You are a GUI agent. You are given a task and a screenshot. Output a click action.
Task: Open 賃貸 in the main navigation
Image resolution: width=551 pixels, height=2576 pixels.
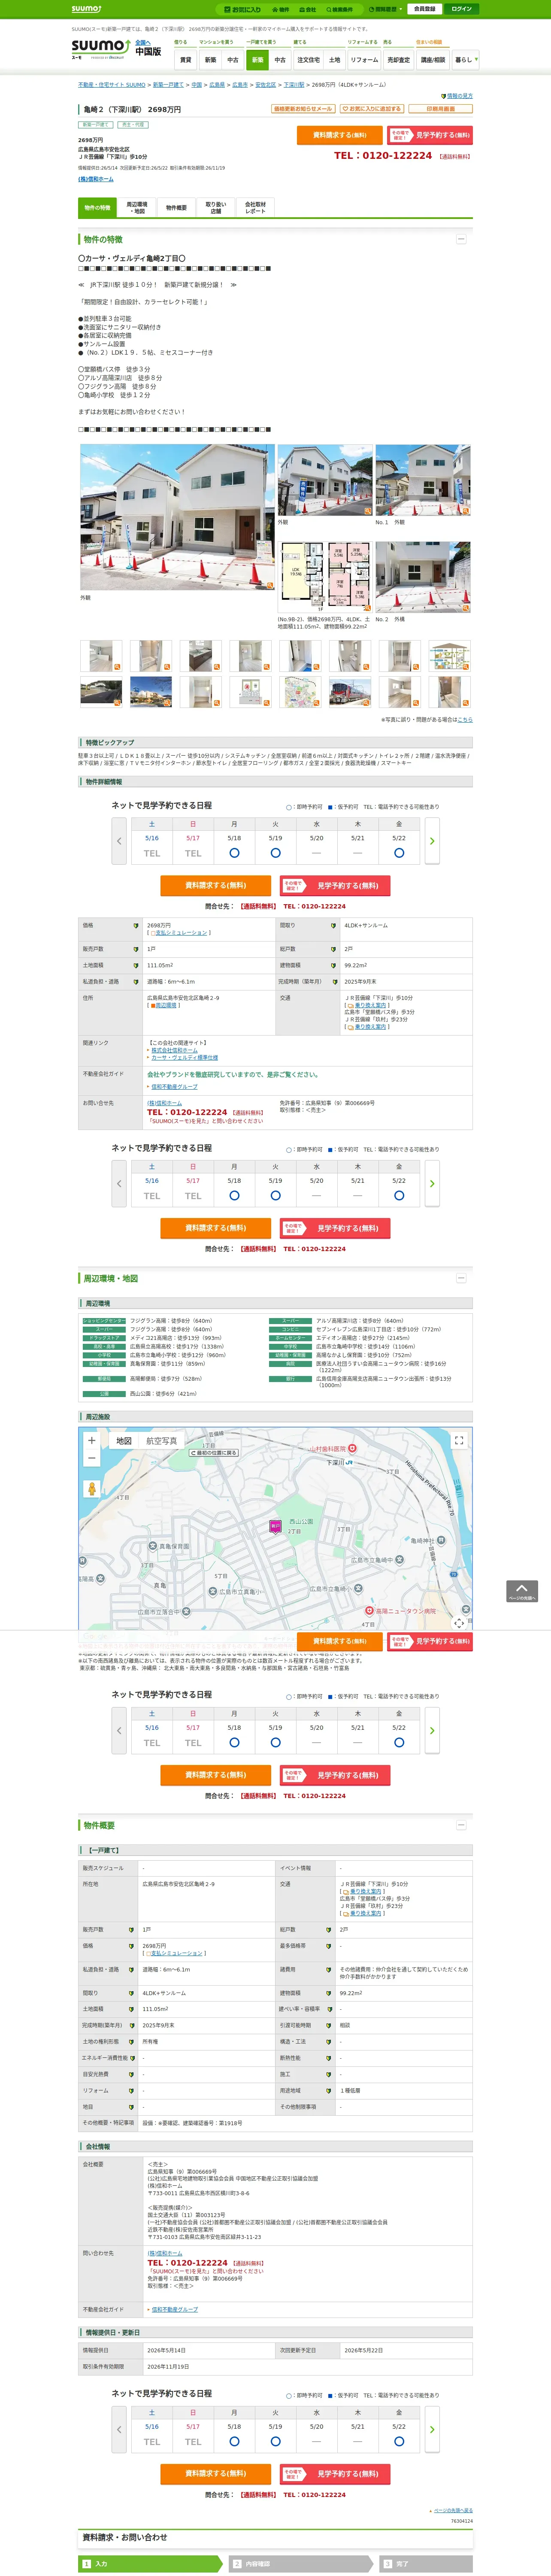point(185,60)
